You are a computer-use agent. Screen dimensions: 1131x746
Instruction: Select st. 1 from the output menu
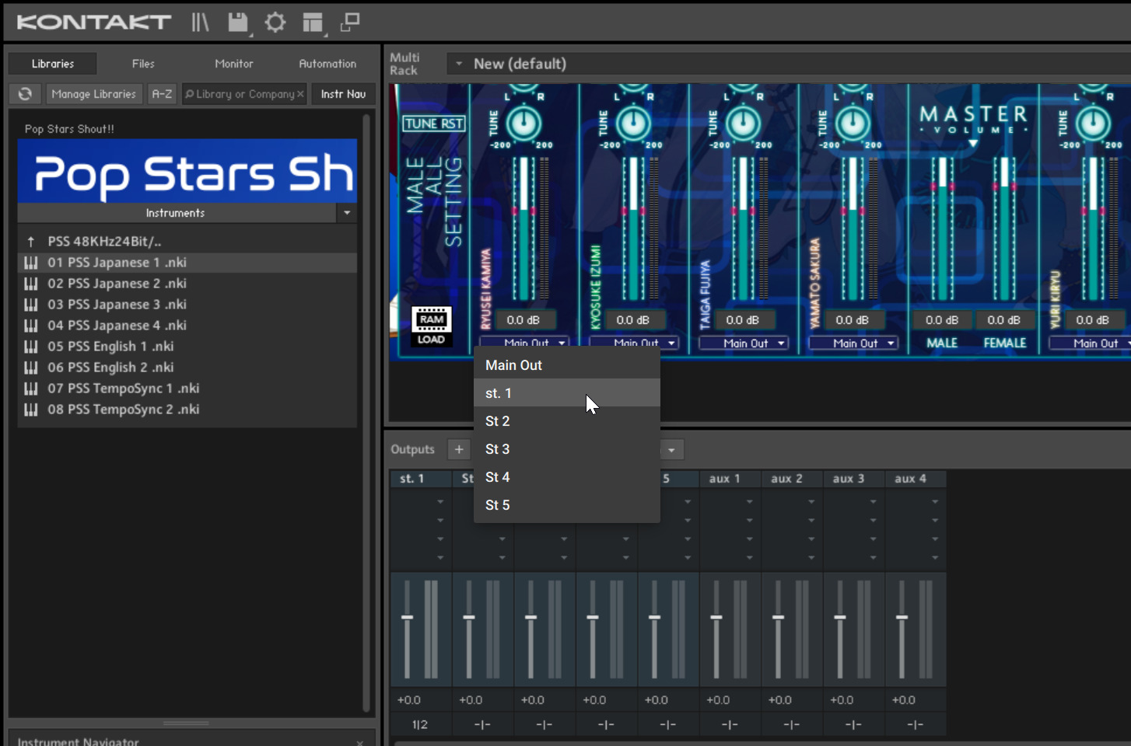[567, 393]
